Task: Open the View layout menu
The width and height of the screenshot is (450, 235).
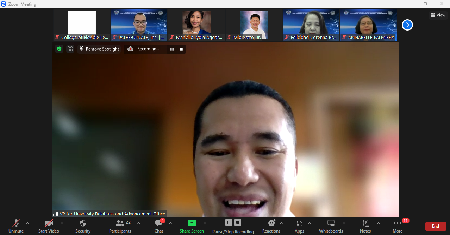Action: (438, 15)
